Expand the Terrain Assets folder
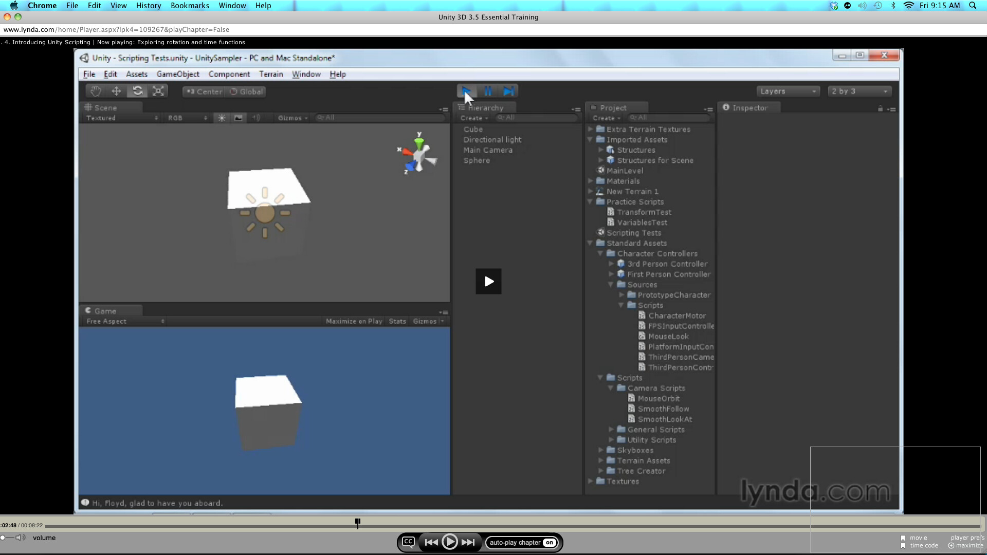 [x=601, y=460]
